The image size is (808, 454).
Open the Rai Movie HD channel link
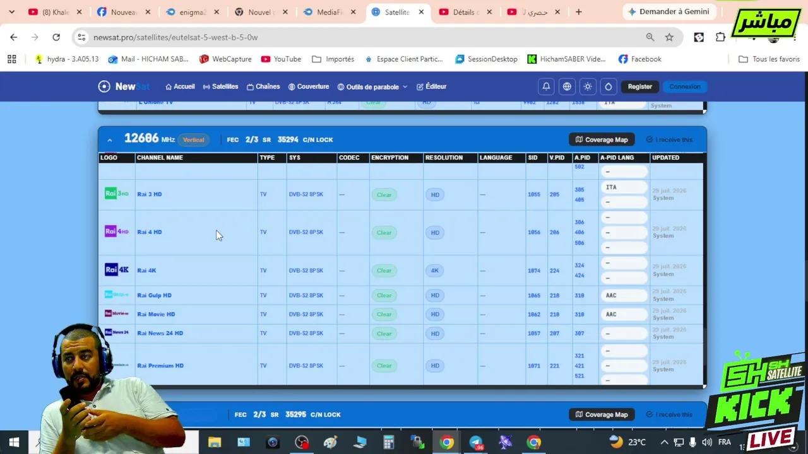pyautogui.click(x=156, y=314)
